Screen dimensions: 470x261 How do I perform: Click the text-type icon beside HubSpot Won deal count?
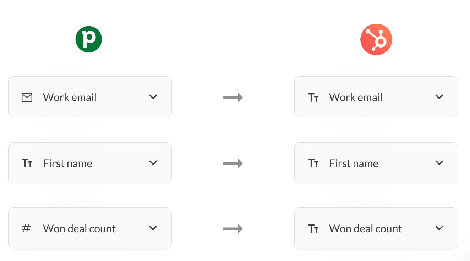click(x=313, y=229)
